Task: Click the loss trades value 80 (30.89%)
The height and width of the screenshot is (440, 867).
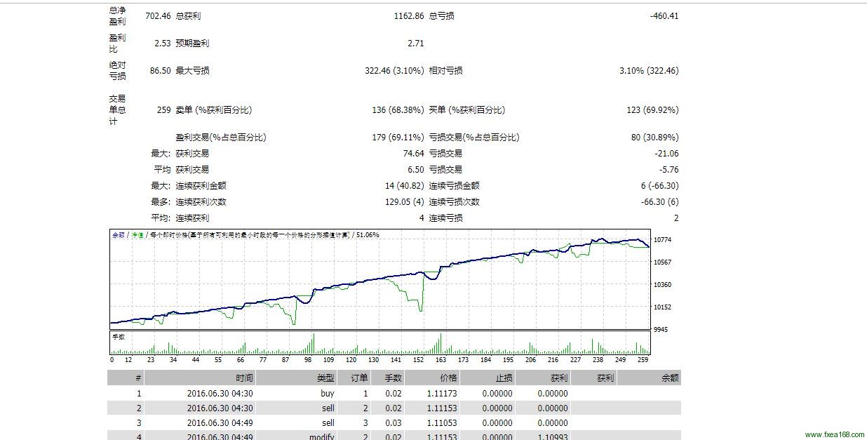Action: coord(655,137)
